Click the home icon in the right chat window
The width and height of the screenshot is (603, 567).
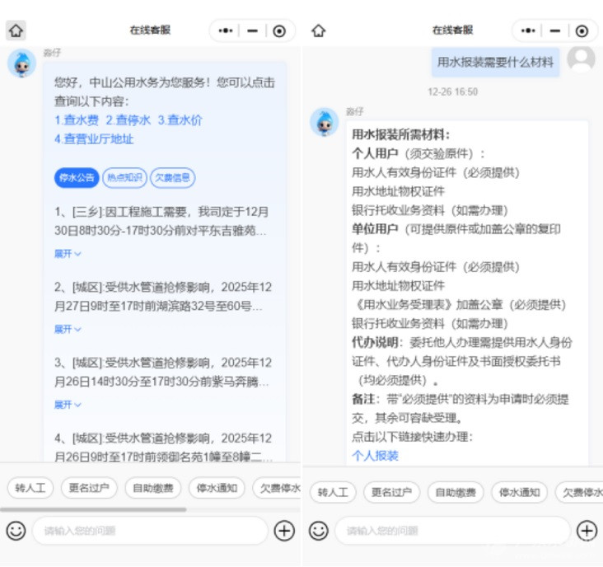(x=319, y=30)
